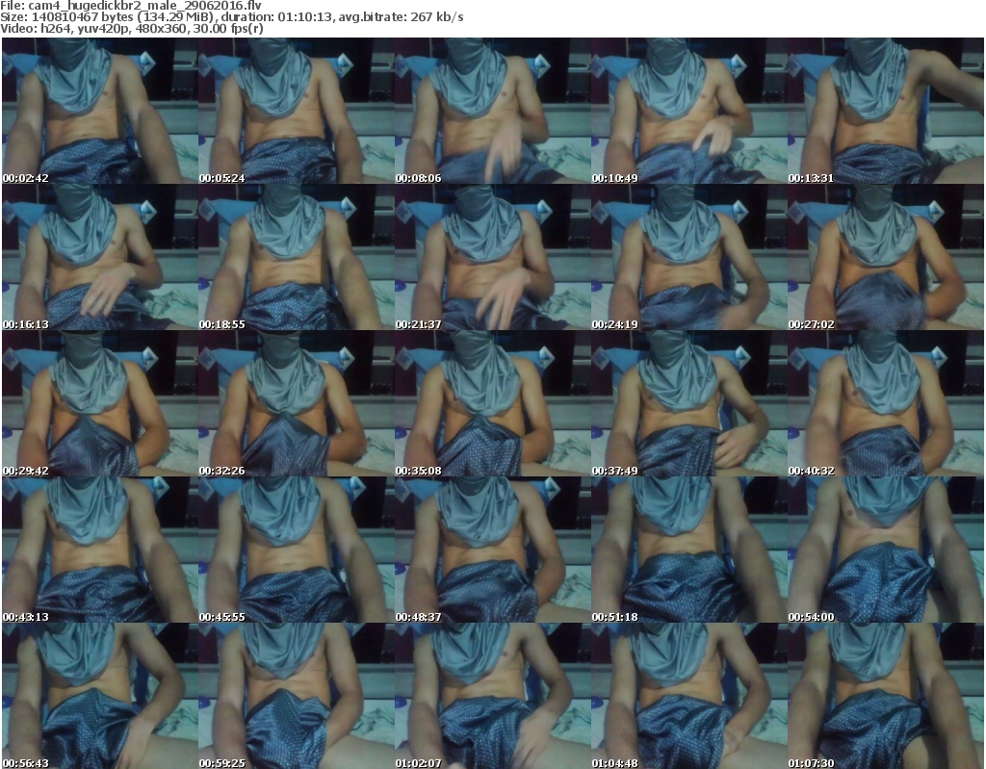The width and height of the screenshot is (986, 769).
Task: Open the frame at 00:32:26
Action: [x=297, y=403]
